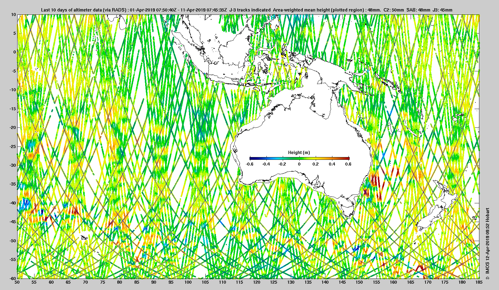Click longitude axis label 75
This screenshot has height=290, width=499.
pos(103,282)
